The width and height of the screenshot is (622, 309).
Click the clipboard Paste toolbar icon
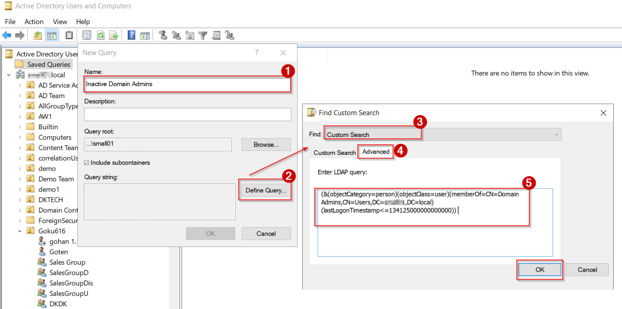click(69, 35)
